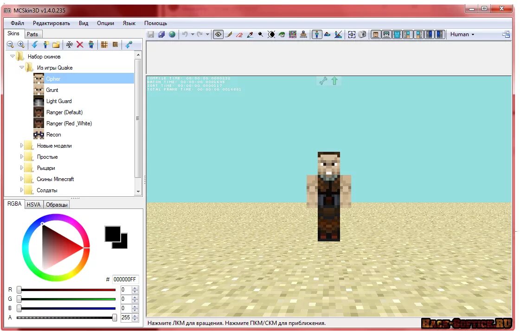Select the stamp tool
The width and height of the screenshot is (520, 331).
(303, 34)
